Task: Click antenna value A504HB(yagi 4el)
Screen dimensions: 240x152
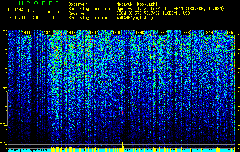Action: click(135, 18)
